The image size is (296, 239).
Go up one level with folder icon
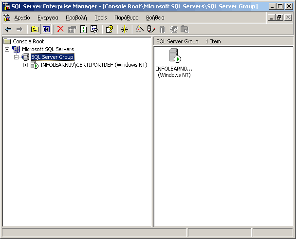(35, 29)
